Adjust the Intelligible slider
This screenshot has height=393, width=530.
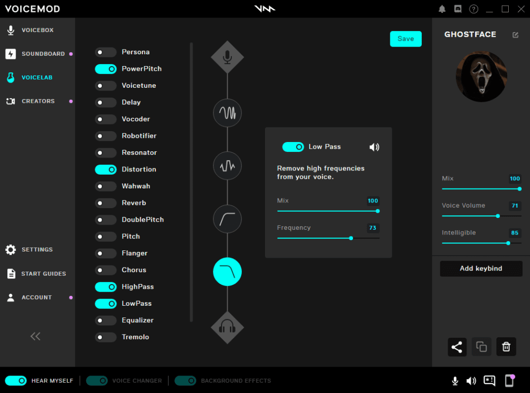(x=481, y=243)
